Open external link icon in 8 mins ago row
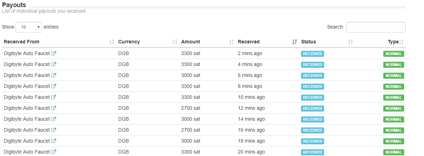Viewport: 424px width, 156px height. (x=54, y=86)
